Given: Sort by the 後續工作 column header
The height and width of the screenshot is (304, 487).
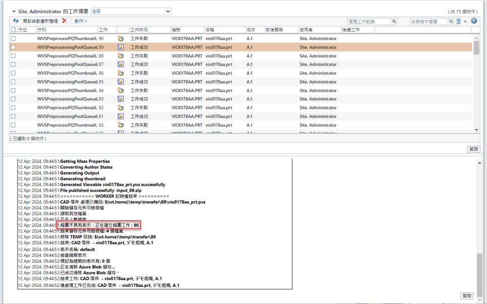Looking at the screenshot, I should tap(351, 30).
